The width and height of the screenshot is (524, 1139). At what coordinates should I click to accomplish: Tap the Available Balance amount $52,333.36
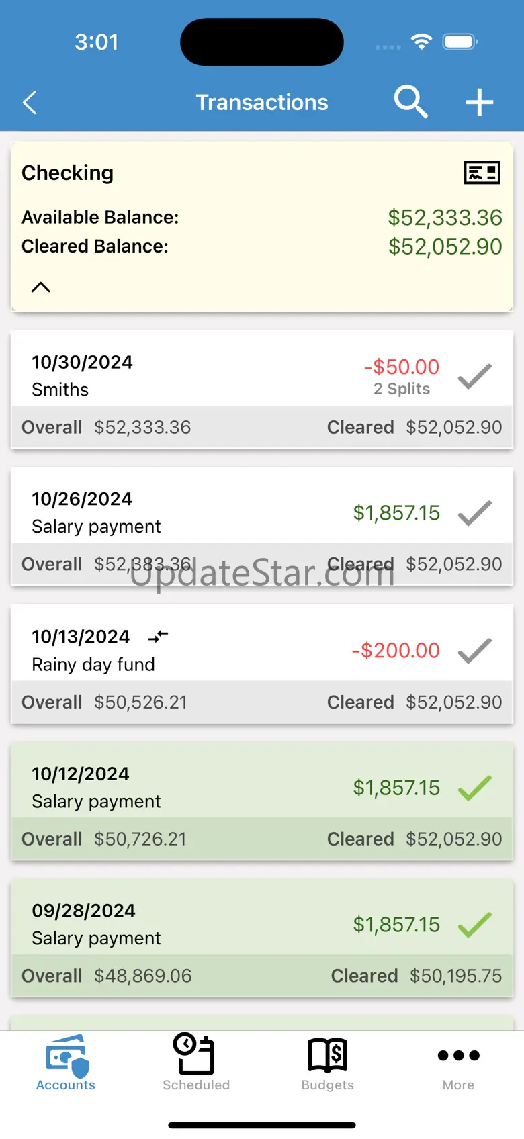(x=445, y=217)
